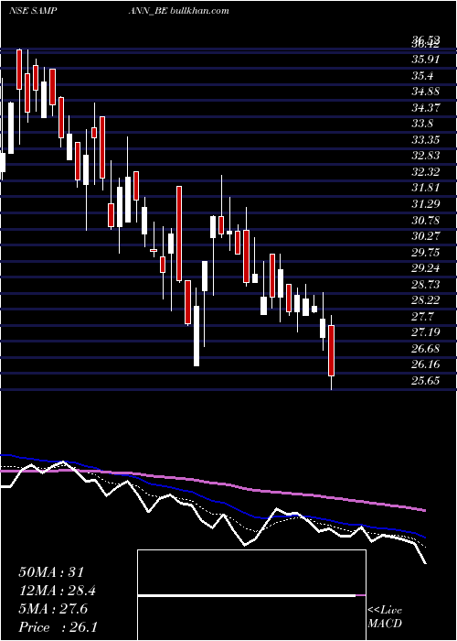
Task: Click the 33.8 price axis label
Action: click(422, 124)
